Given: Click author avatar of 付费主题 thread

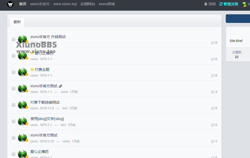Looking at the screenshot, I should point(22,72).
